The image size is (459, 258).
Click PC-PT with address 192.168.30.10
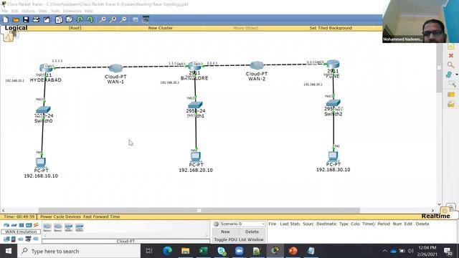coord(333,156)
